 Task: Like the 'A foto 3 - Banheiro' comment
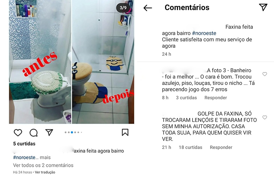click(265, 74)
